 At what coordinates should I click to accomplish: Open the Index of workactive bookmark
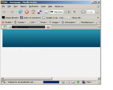tap(30, 18)
